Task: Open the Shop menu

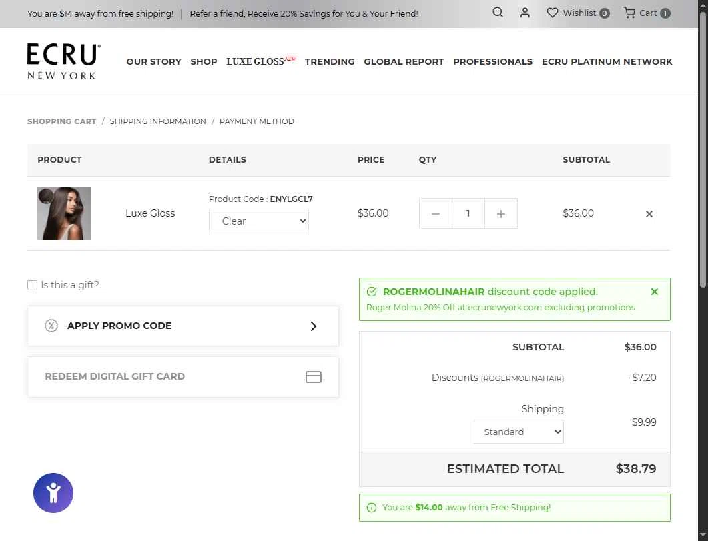Action: point(204,62)
